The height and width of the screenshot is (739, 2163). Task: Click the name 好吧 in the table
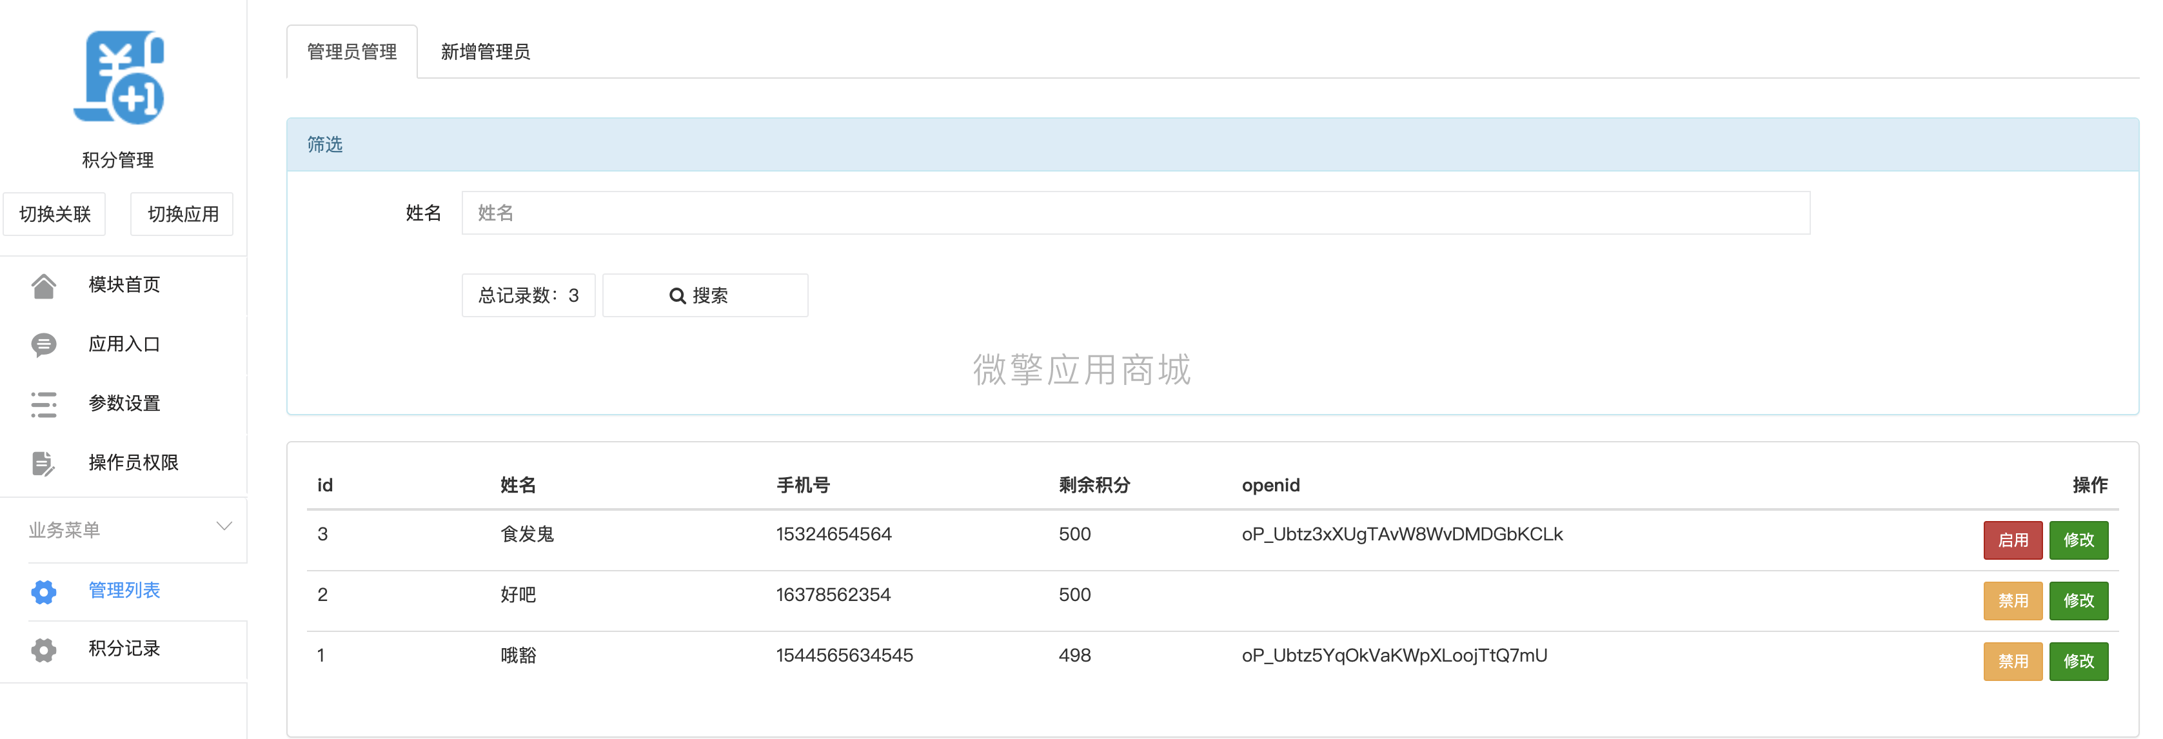pyautogui.click(x=518, y=595)
